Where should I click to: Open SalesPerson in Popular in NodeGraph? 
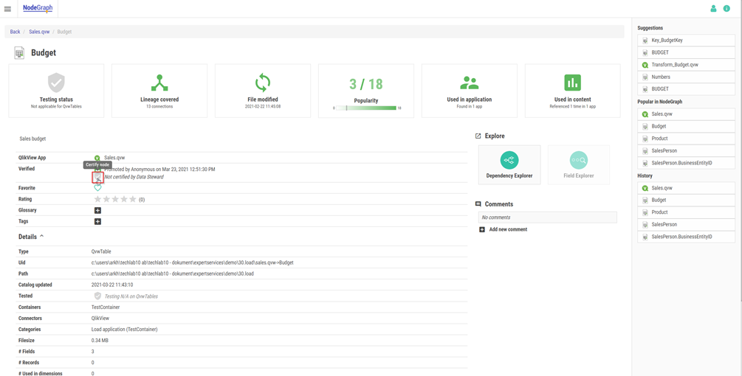[686, 150]
